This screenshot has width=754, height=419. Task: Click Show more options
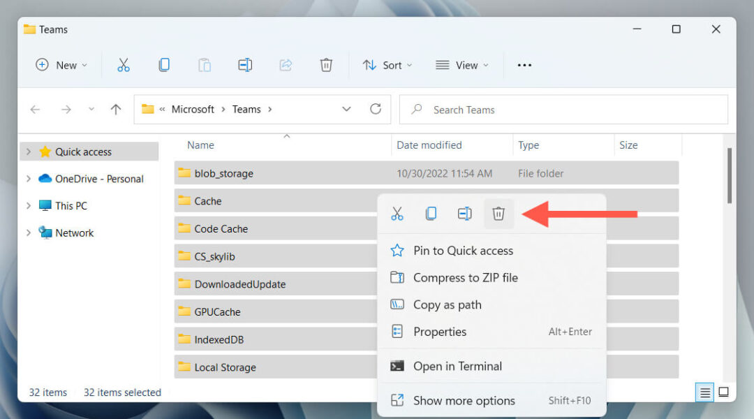(463, 400)
